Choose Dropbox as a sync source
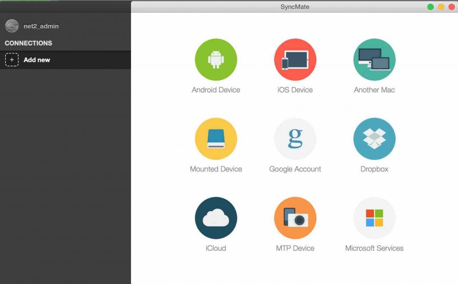458x284 pixels. [x=374, y=139]
